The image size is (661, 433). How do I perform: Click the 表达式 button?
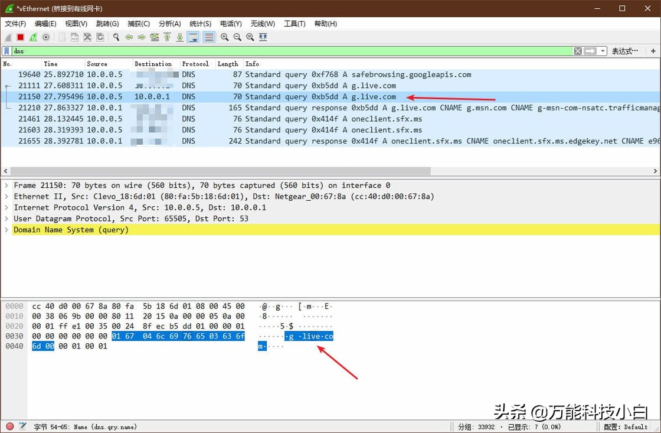pos(625,51)
